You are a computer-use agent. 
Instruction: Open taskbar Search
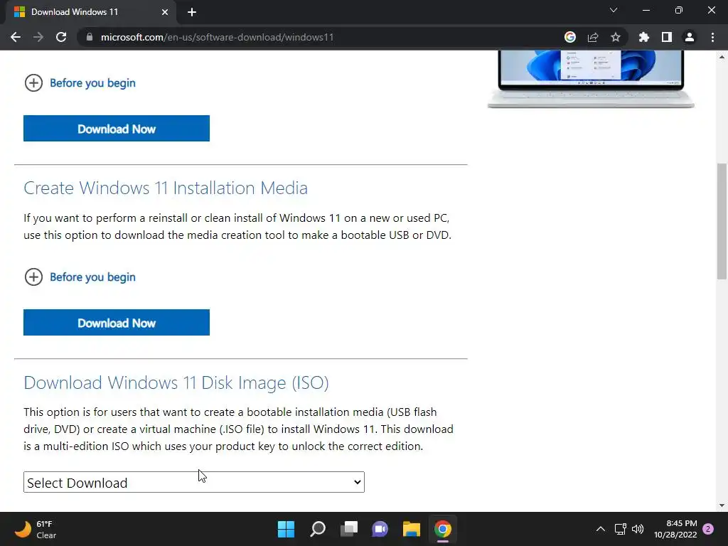coord(318,529)
